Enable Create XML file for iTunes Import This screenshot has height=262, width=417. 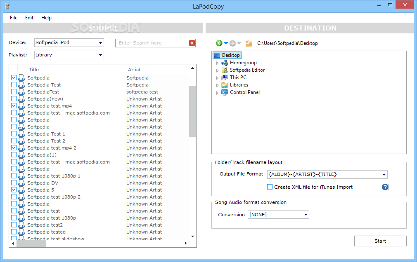point(270,187)
